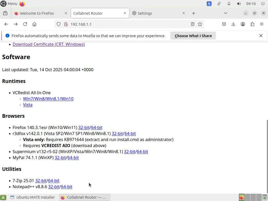Viewport: 268px width, 201px height.
Task: Download r3dfox v142.0.1 64-bit
Action: 130,133
